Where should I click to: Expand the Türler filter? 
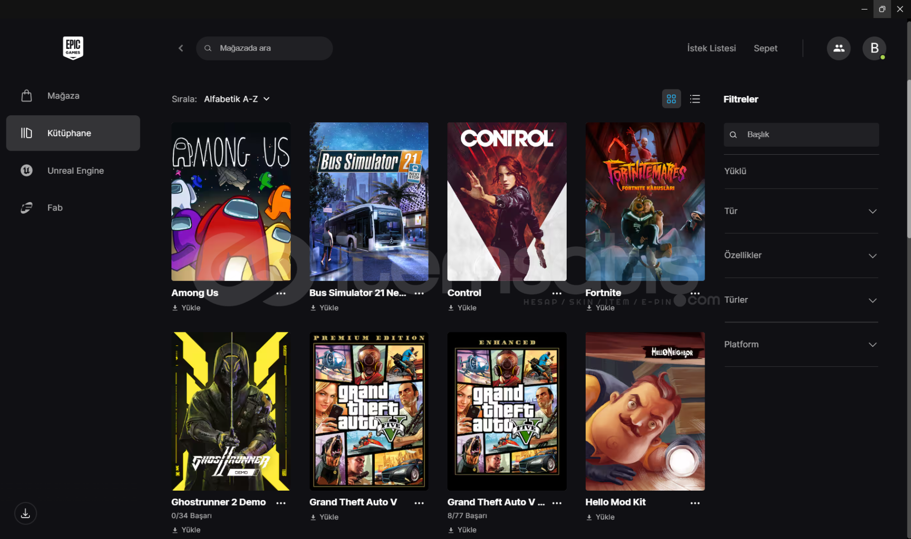(801, 300)
